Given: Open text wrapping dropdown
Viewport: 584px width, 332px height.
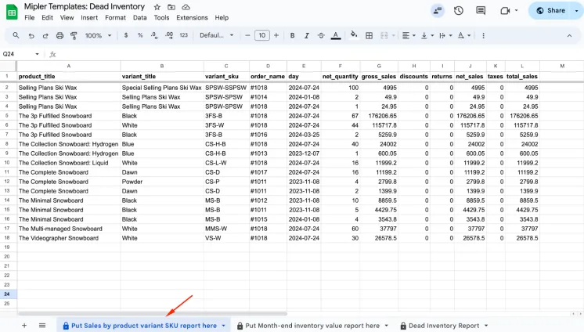Looking at the screenshot, I should click(x=445, y=35).
